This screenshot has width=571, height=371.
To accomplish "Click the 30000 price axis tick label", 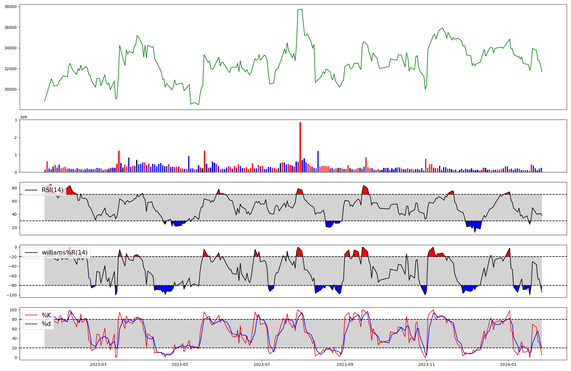I will [10, 89].
